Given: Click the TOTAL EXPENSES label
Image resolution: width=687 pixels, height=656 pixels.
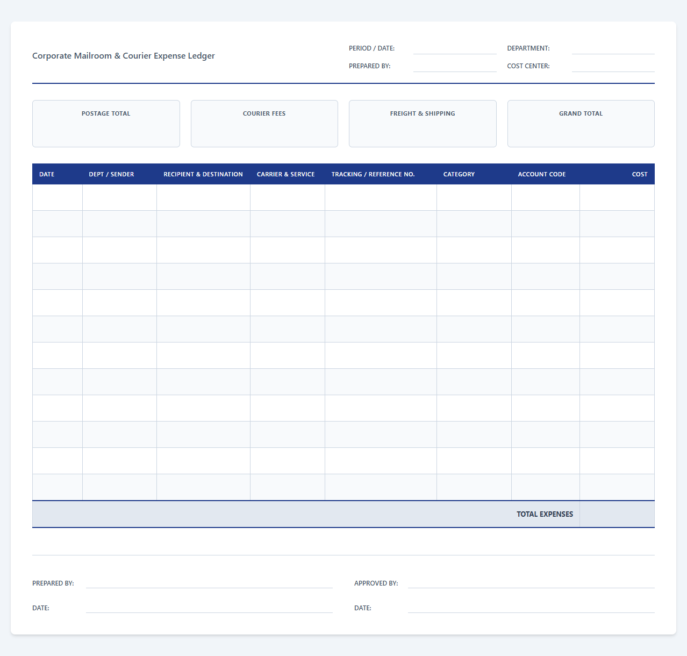Looking at the screenshot, I should (x=545, y=514).
